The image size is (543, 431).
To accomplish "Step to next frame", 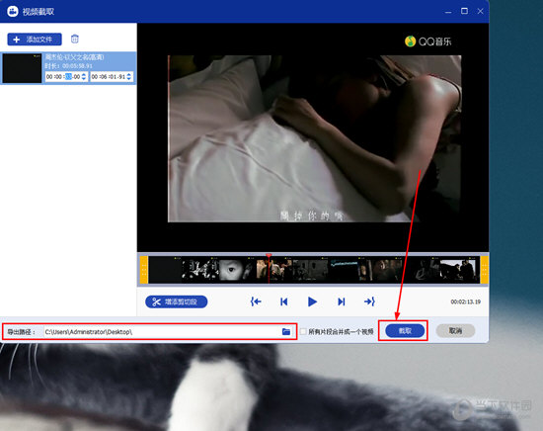I will coord(342,302).
